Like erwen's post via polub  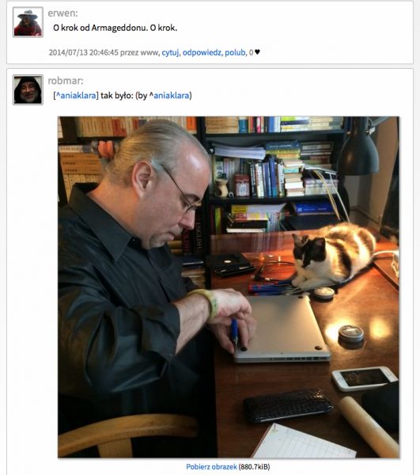(235, 52)
